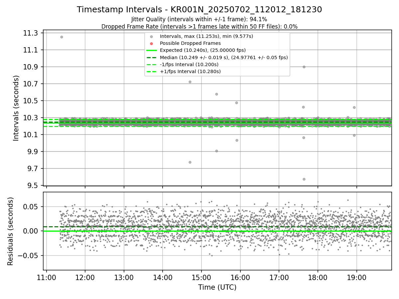399x299 pixels.
Task: Click the 10.7 tick label on intervals axis
Action: click(x=31, y=84)
